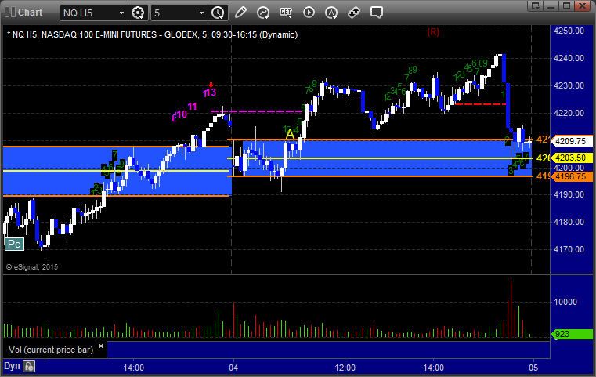This screenshot has width=596, height=377.
Task: Open the GET tools menu
Action: (286, 13)
